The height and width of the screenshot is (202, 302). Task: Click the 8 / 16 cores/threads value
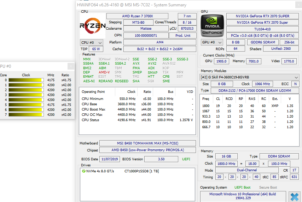tap(187, 23)
